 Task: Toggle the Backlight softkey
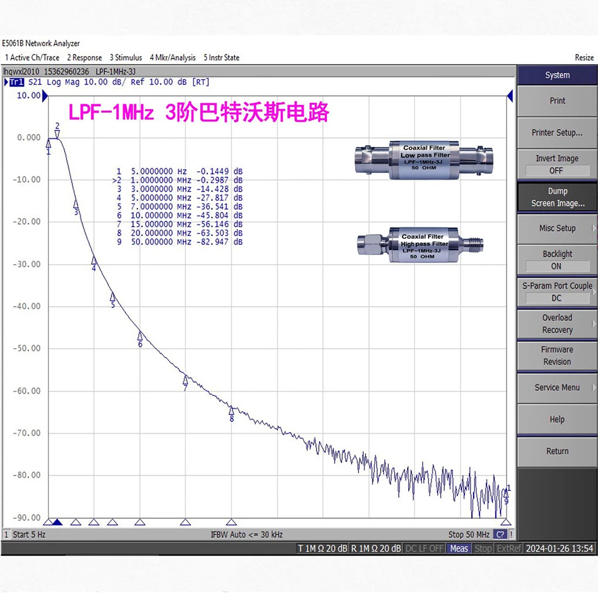click(x=557, y=260)
